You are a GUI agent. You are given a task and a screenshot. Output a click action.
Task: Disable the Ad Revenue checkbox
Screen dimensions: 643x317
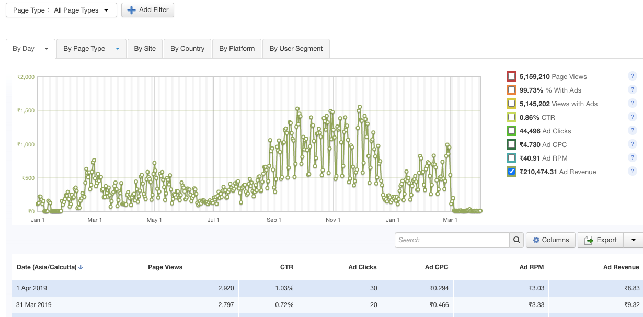(x=511, y=172)
